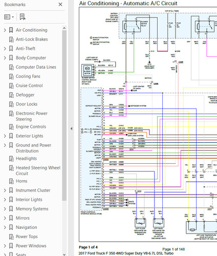Open Body Computer bookmark
The image size is (217, 256).
[x=31, y=58]
